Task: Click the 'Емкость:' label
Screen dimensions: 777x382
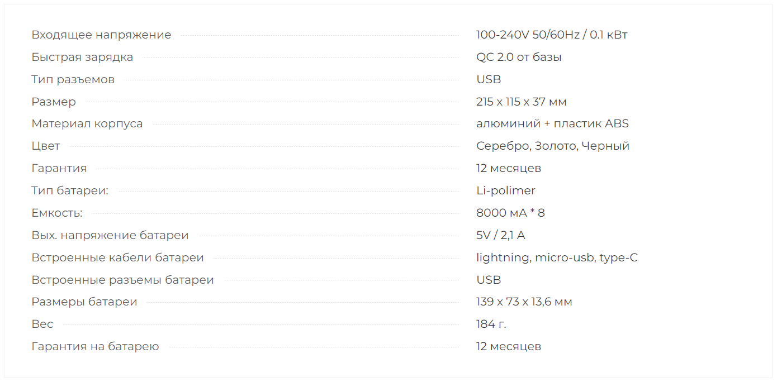Action: point(57,213)
